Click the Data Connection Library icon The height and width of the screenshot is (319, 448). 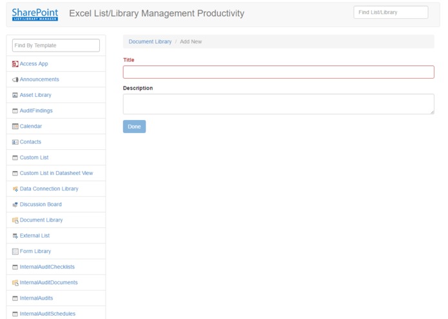tap(15, 189)
